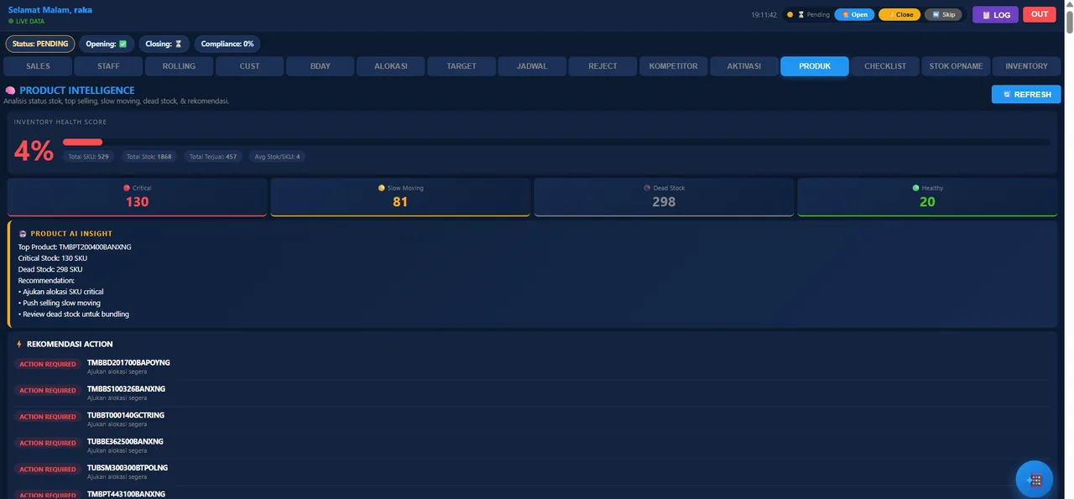Switch to the SALES tab
Viewport: 1074px width, 499px height.
38,66
